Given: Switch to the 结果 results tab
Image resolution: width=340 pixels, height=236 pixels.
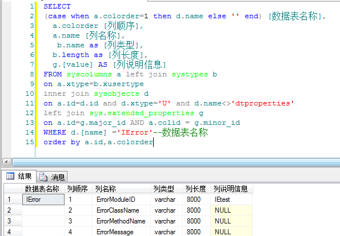Looking at the screenshot, I should pos(19,176).
